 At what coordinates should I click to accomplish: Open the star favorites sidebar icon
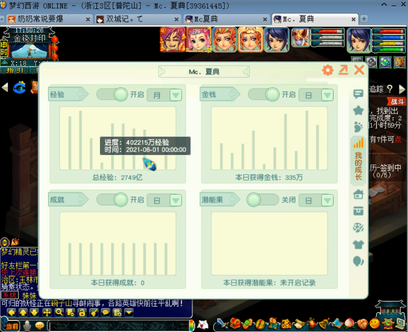[358, 111]
